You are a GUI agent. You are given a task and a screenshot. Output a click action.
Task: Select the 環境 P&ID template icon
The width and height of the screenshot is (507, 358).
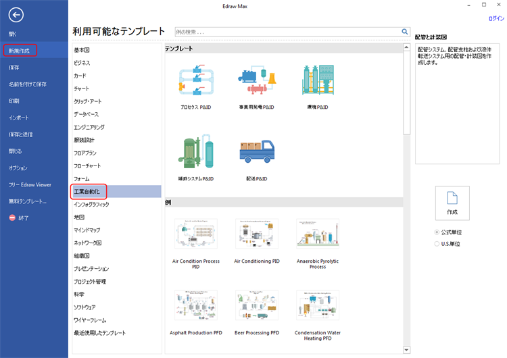click(x=318, y=80)
